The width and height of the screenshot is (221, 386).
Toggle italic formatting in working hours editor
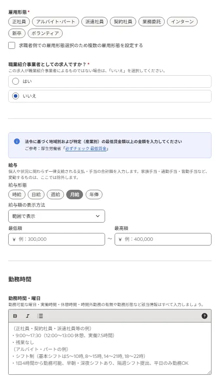click(28, 316)
